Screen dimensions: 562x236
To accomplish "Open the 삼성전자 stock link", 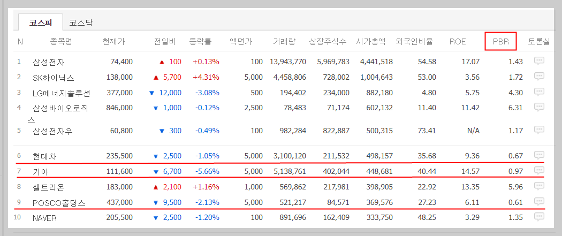I will pyautogui.click(x=48, y=62).
